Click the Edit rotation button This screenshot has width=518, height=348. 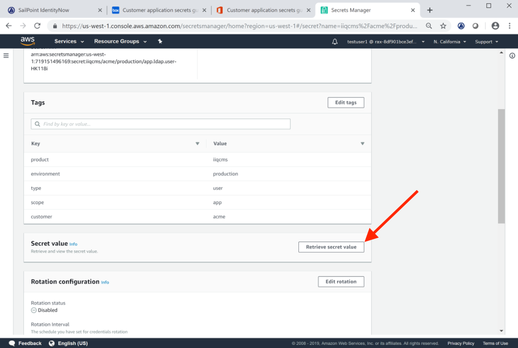point(341,281)
